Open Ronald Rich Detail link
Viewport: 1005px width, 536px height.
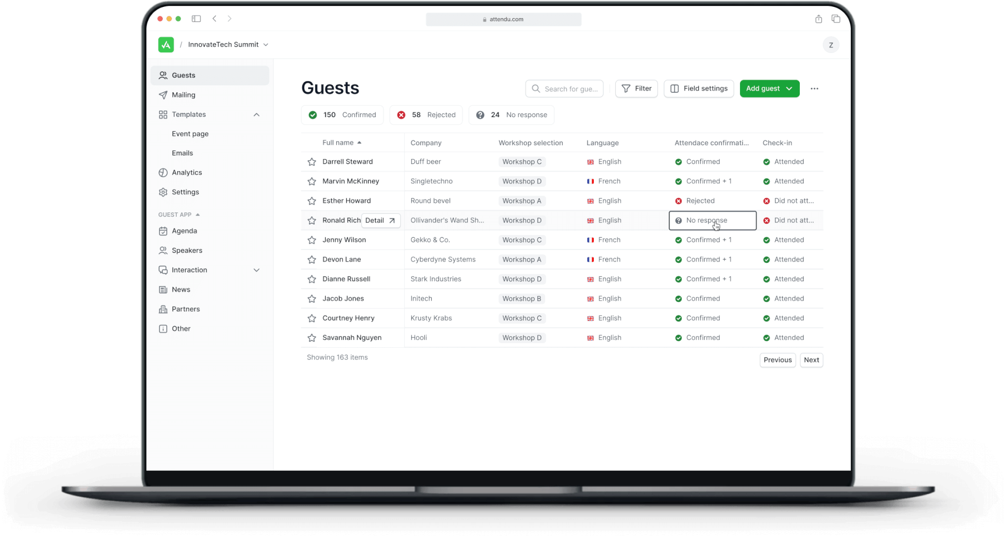tap(381, 221)
